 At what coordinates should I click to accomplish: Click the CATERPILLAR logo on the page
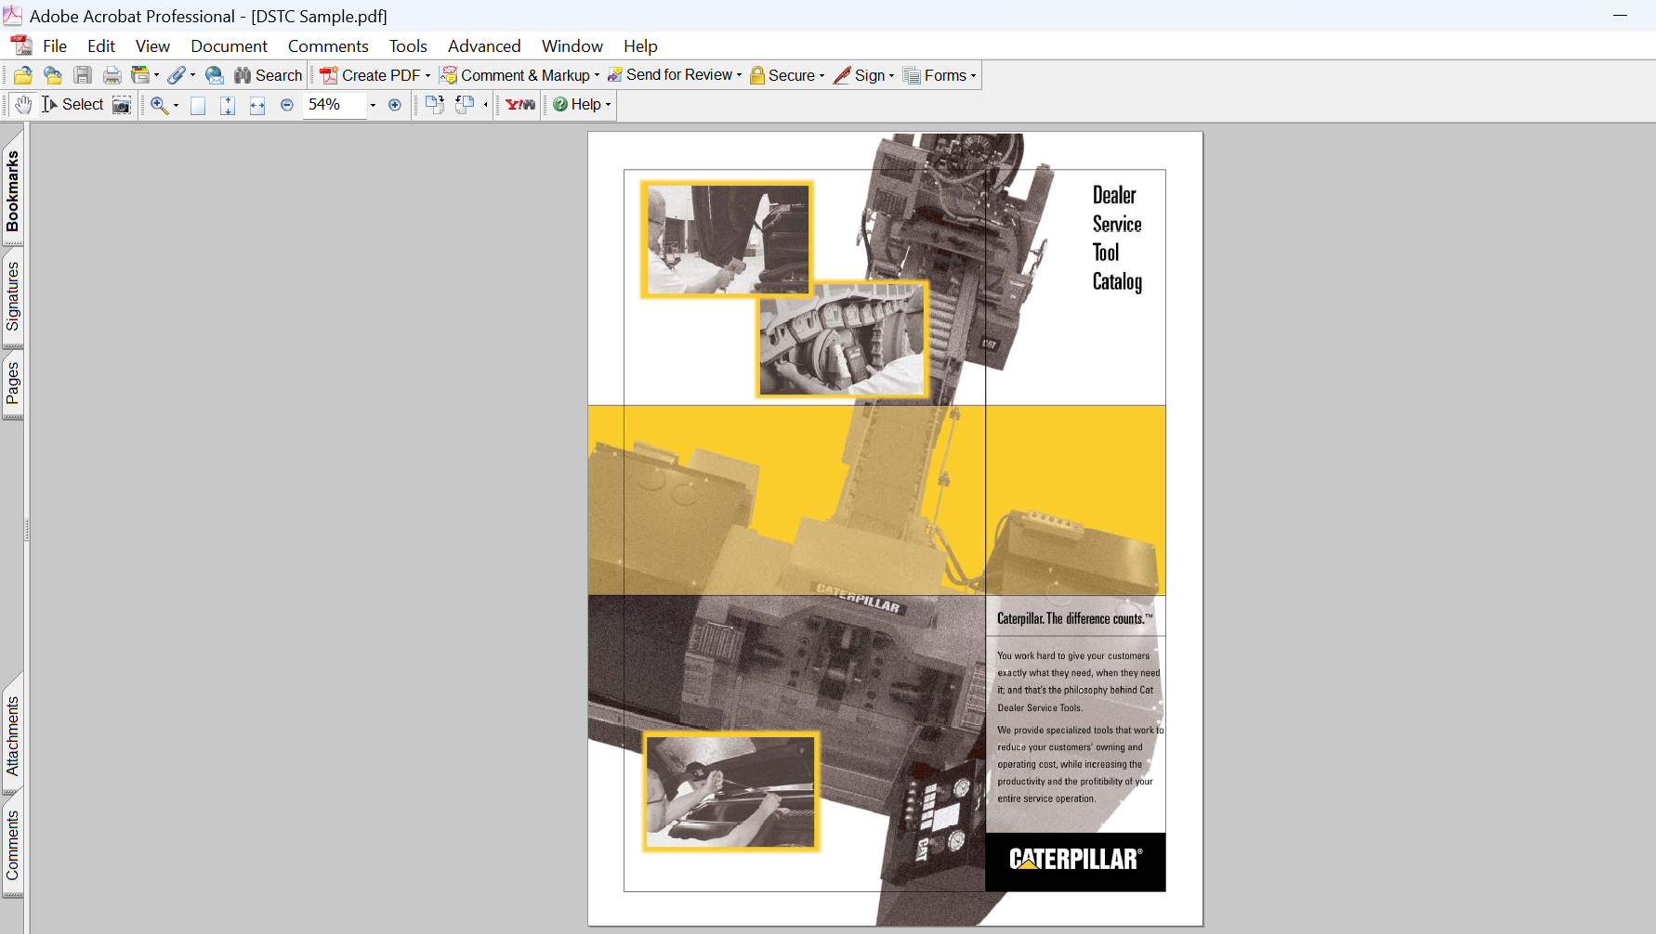pos(1075,860)
